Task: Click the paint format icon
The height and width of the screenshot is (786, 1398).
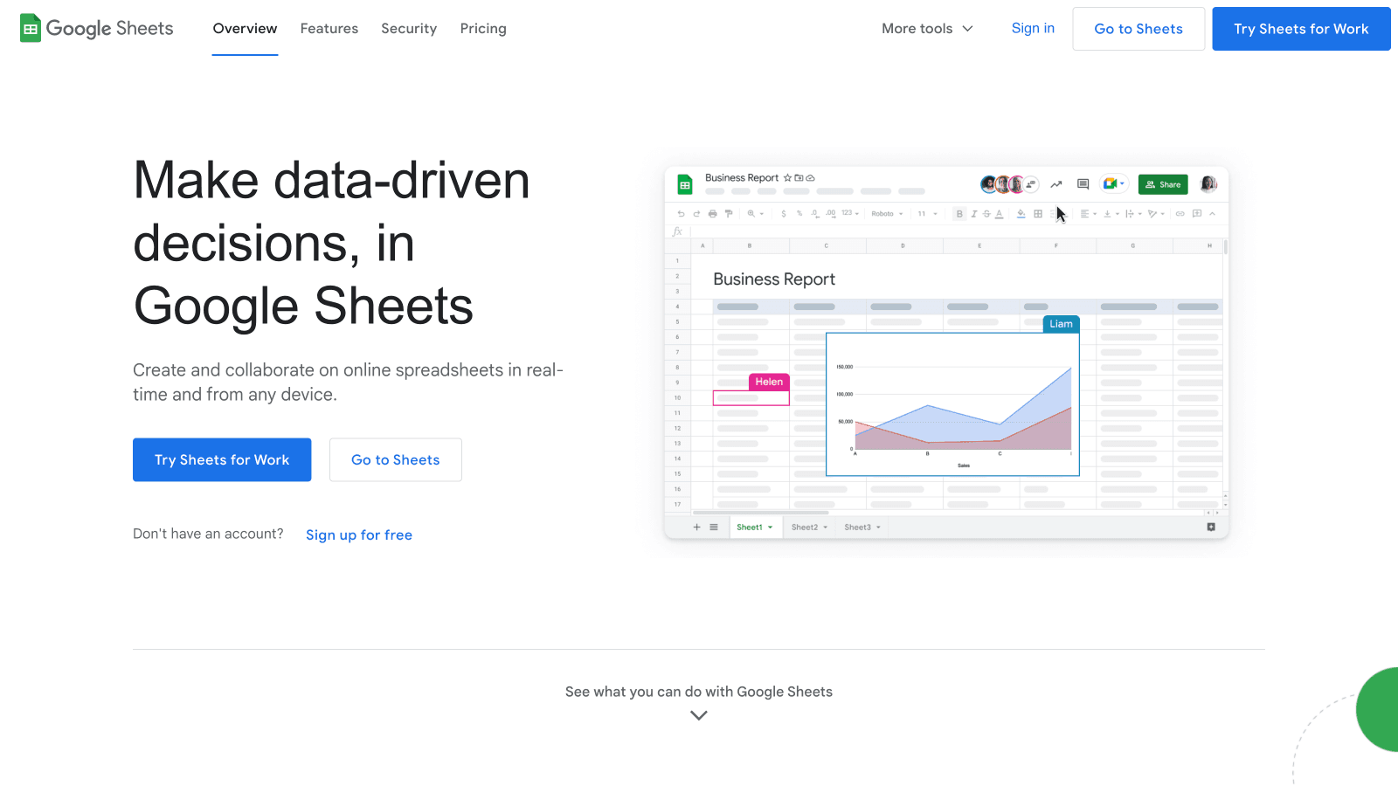Action: point(729,213)
